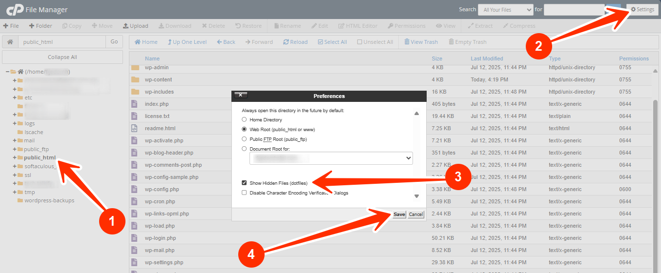Click Empty Trash
The height and width of the screenshot is (273, 661).
pos(467,42)
